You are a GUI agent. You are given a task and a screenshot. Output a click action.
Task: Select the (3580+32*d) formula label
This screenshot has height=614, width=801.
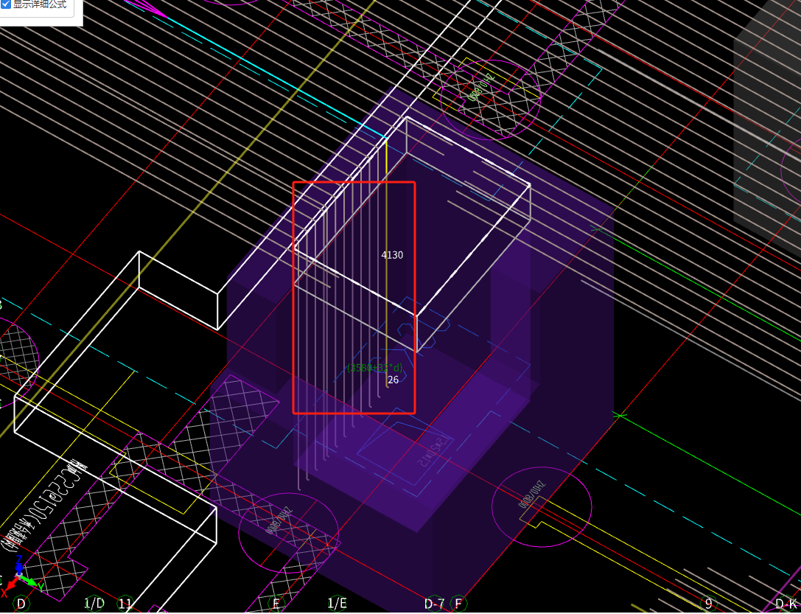[x=375, y=367]
